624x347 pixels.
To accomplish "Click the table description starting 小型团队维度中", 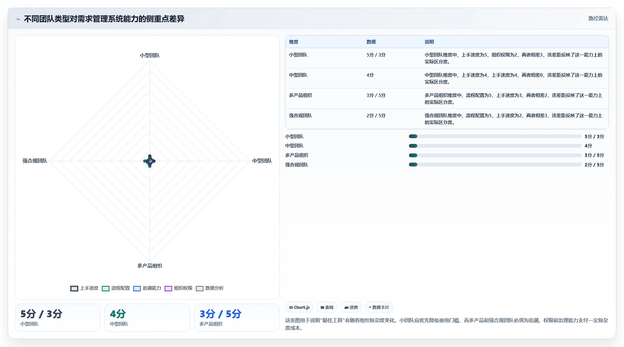I will 514,58.
